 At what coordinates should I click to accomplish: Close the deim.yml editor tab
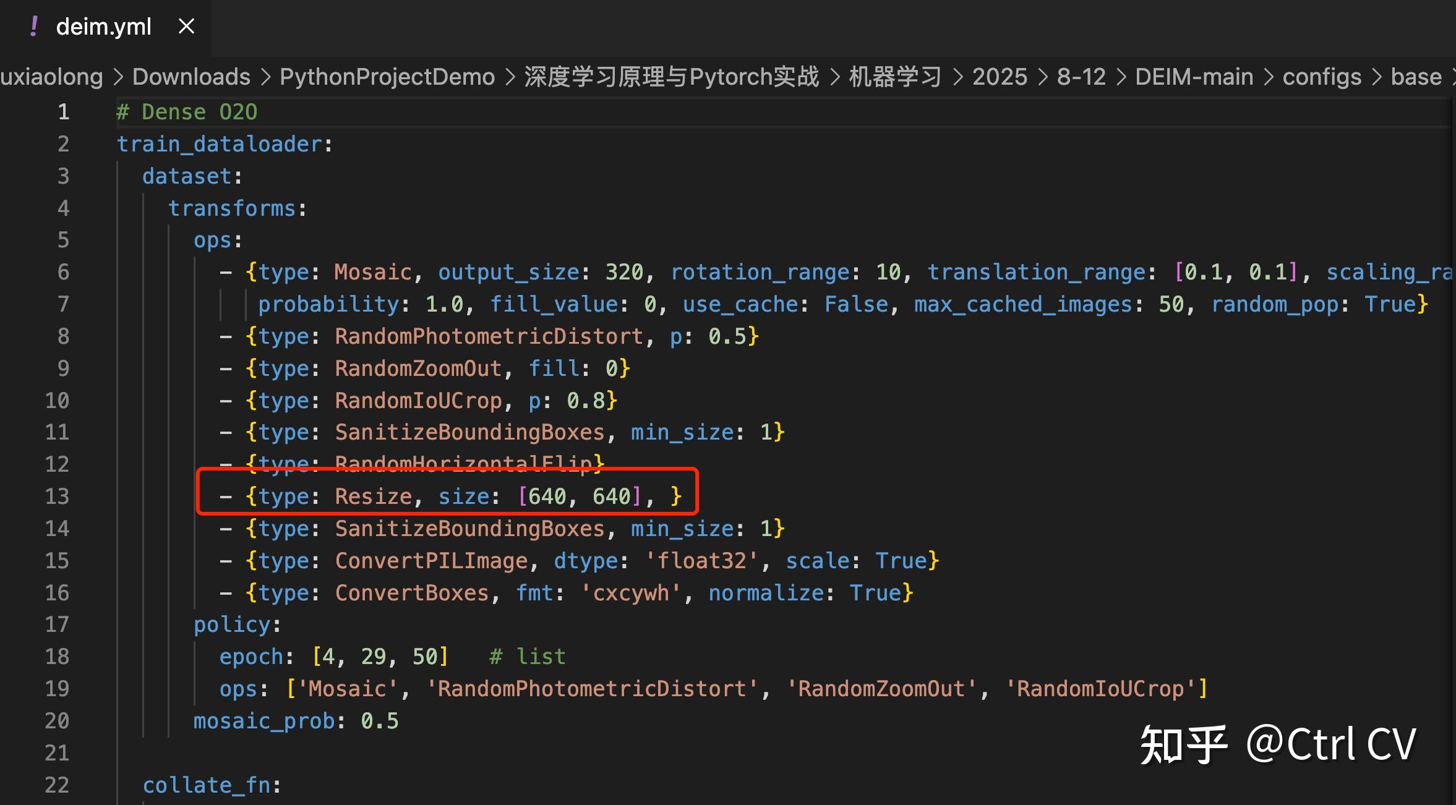coord(186,27)
